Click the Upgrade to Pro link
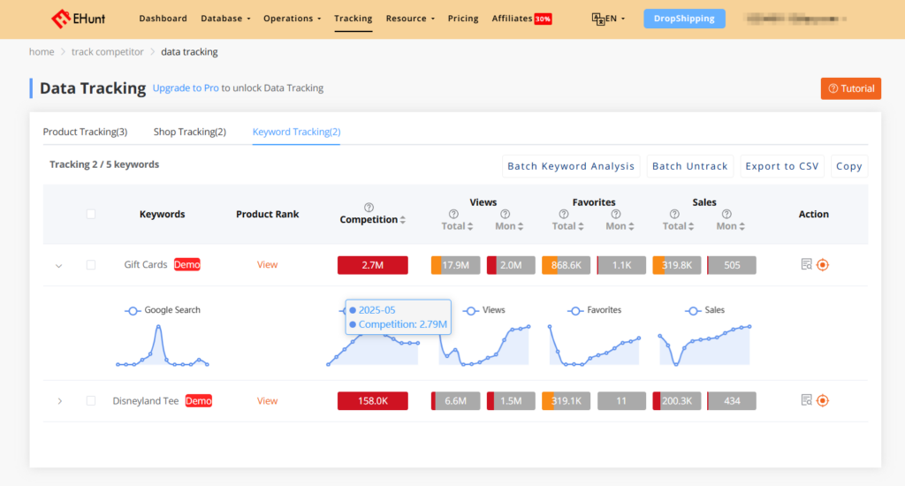 pyautogui.click(x=186, y=87)
